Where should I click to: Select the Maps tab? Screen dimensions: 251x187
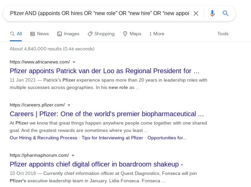pos(132,34)
